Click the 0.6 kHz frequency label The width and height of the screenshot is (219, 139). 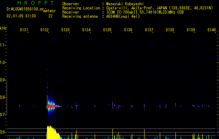3,132
